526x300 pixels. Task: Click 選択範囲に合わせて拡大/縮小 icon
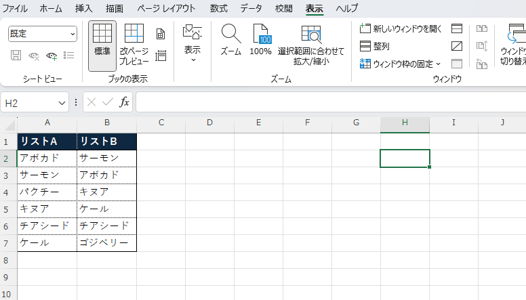(x=310, y=45)
